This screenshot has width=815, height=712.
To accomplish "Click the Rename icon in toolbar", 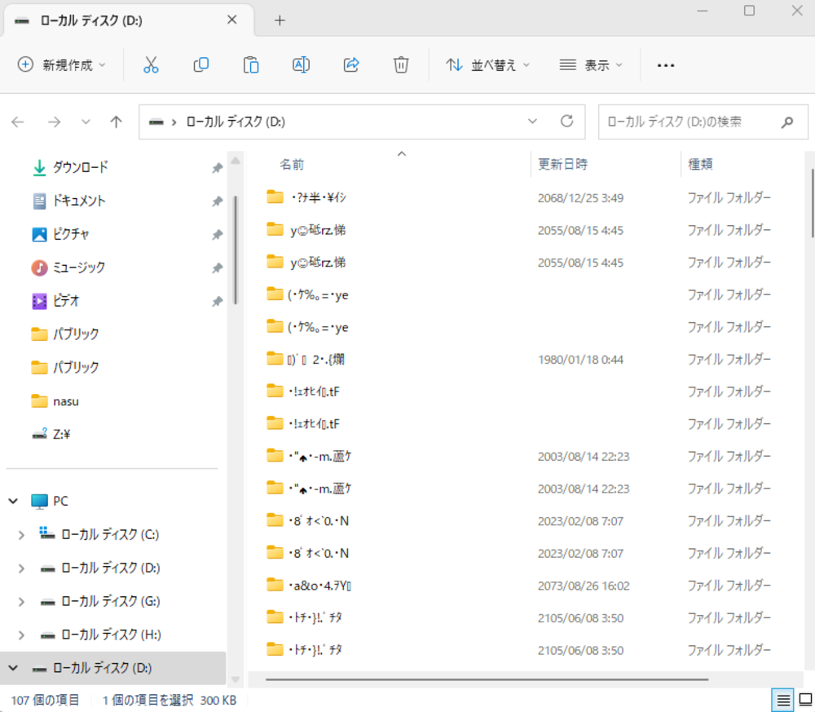I will click(x=301, y=65).
